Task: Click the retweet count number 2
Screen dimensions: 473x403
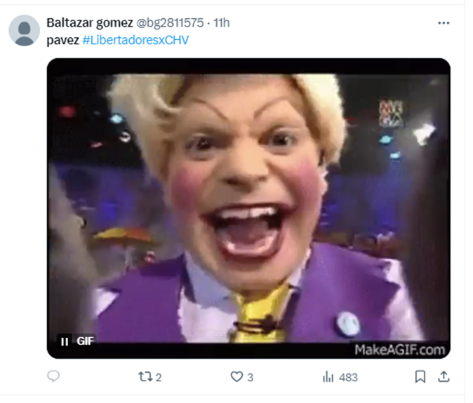Action: 159,378
